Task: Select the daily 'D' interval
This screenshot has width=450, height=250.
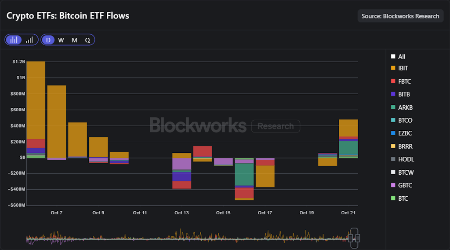Action: 48,40
